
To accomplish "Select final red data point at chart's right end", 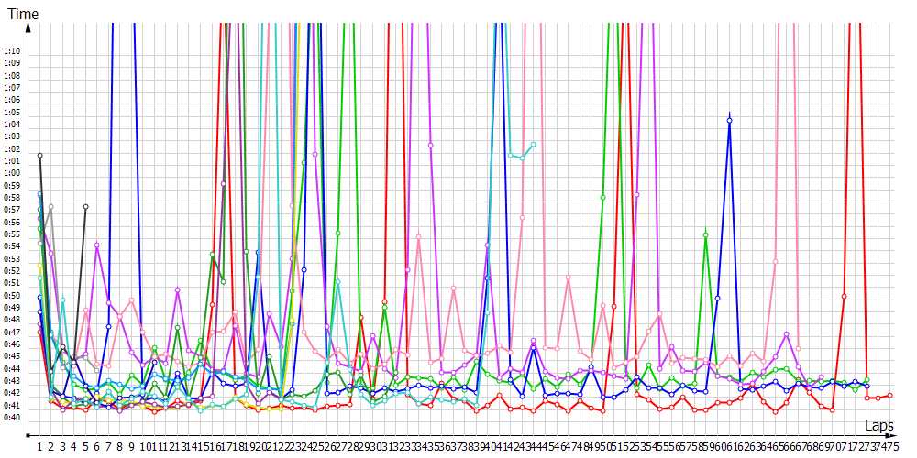I will tap(890, 396).
